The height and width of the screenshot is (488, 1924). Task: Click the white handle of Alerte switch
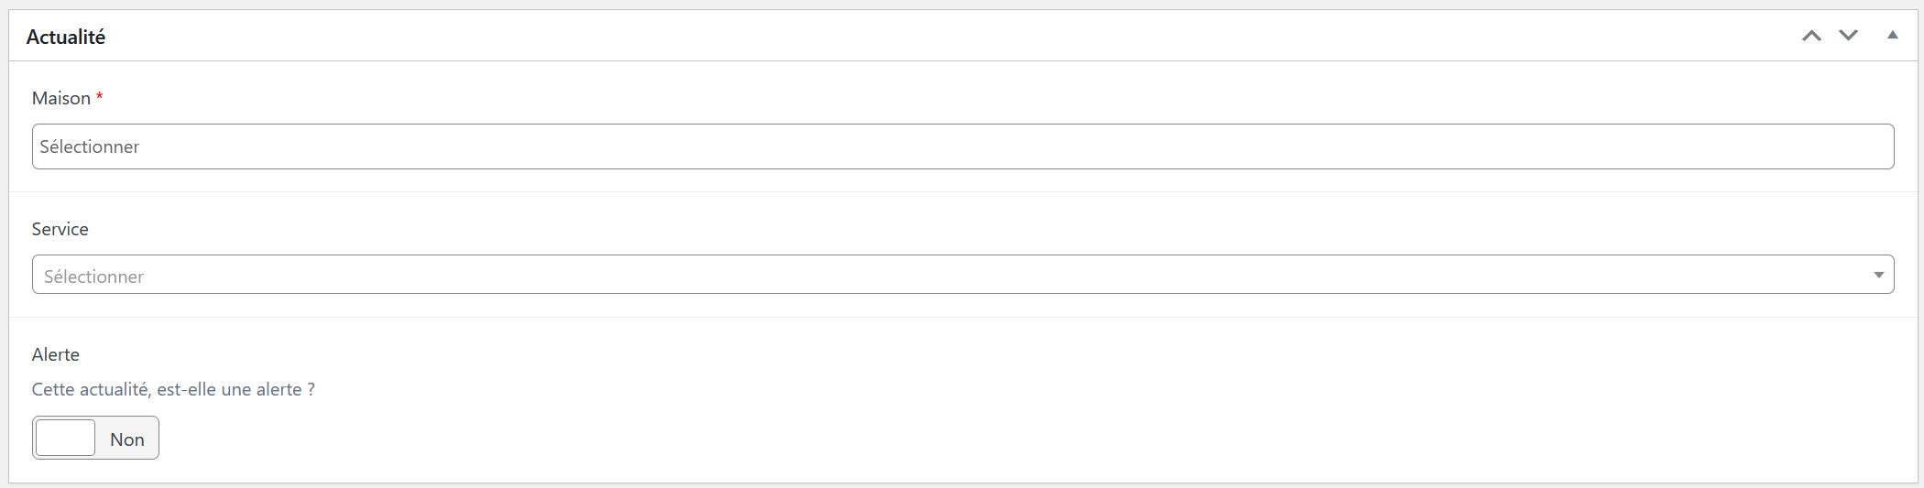tap(65, 438)
